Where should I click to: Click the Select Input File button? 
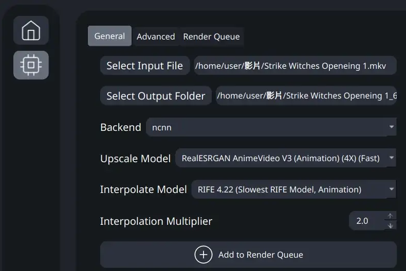coord(145,66)
